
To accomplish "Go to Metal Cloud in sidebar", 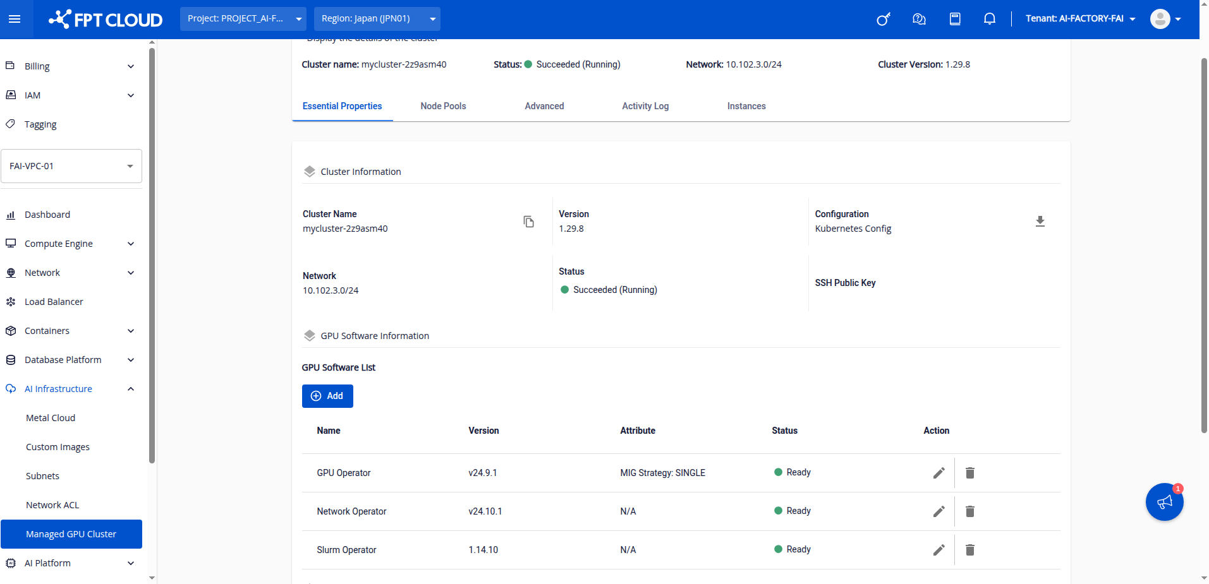I will [x=51, y=418].
